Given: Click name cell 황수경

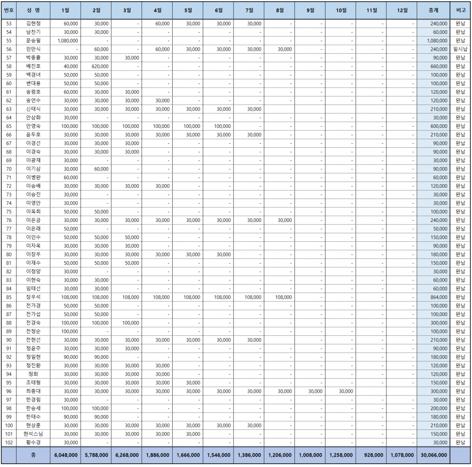Looking at the screenshot, I should click(33, 443).
